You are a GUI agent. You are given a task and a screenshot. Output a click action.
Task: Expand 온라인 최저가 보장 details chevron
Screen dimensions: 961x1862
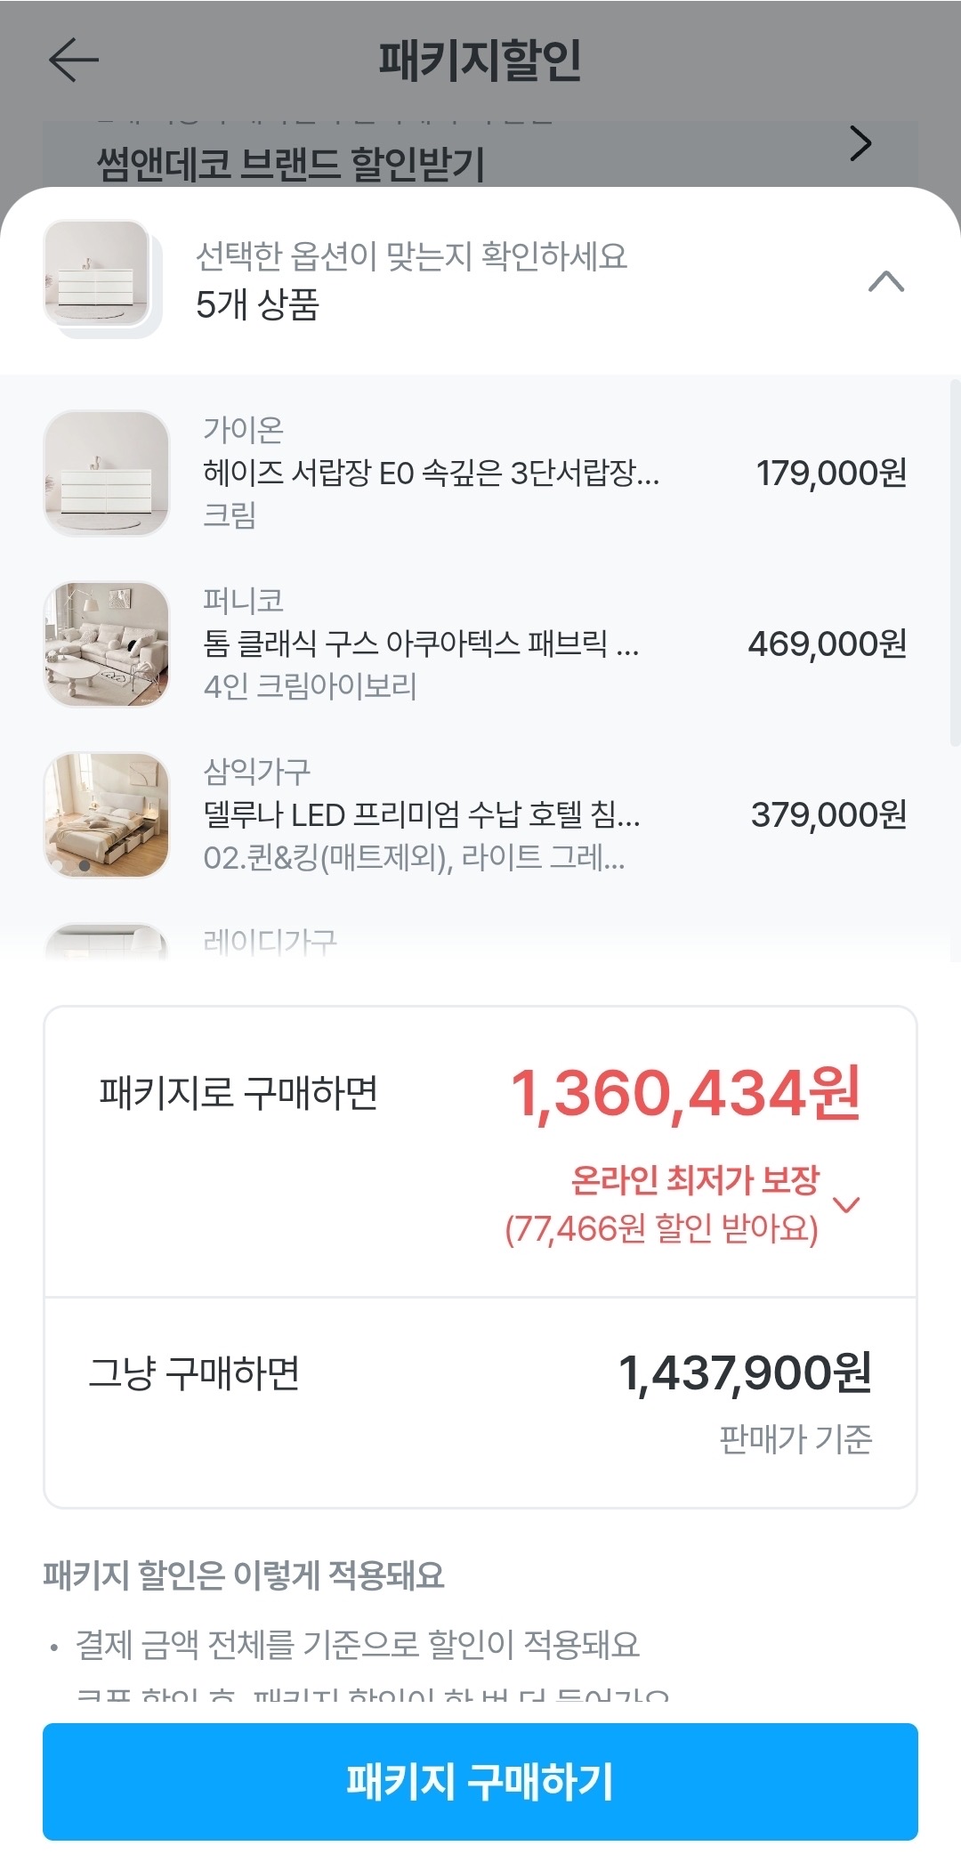coord(845,1205)
